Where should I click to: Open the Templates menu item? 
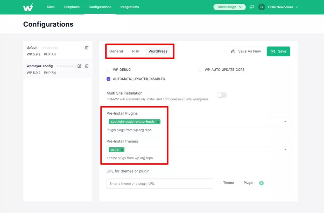point(72,7)
